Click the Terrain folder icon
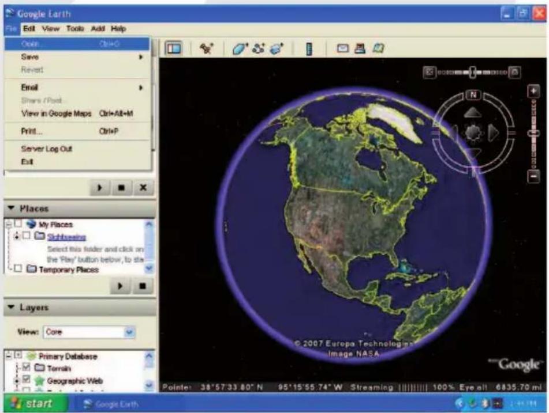The width and height of the screenshot is (549, 413). coord(39,367)
